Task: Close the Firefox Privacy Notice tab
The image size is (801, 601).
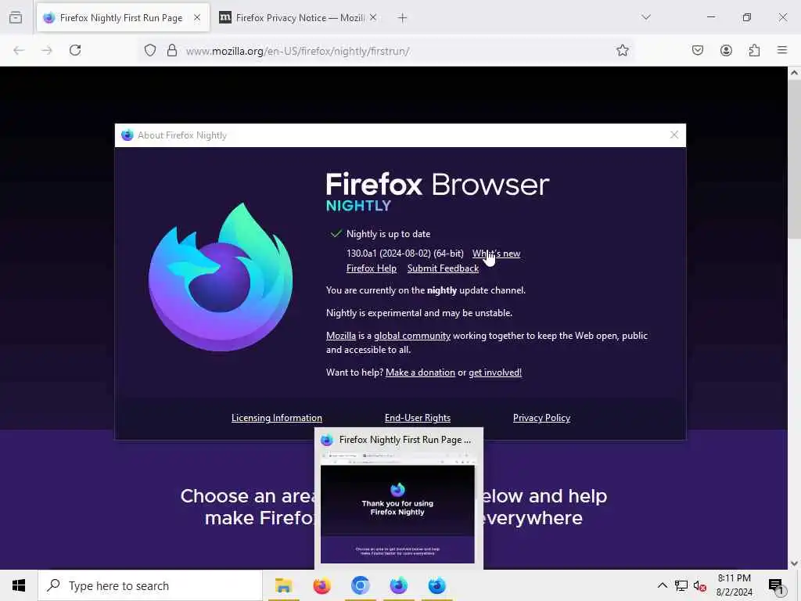Action: 373,17
